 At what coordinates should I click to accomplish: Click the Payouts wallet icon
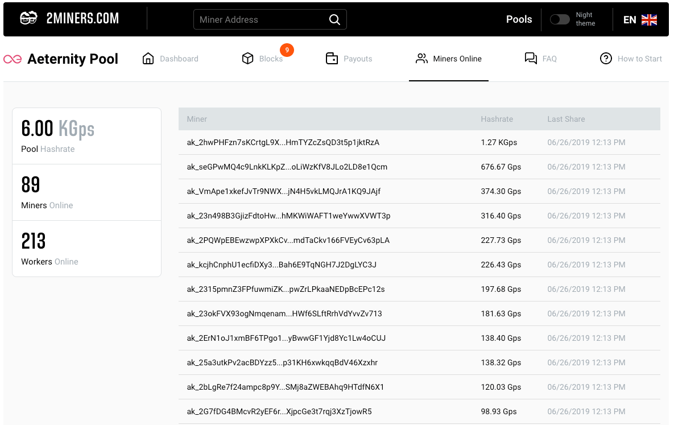tap(332, 59)
